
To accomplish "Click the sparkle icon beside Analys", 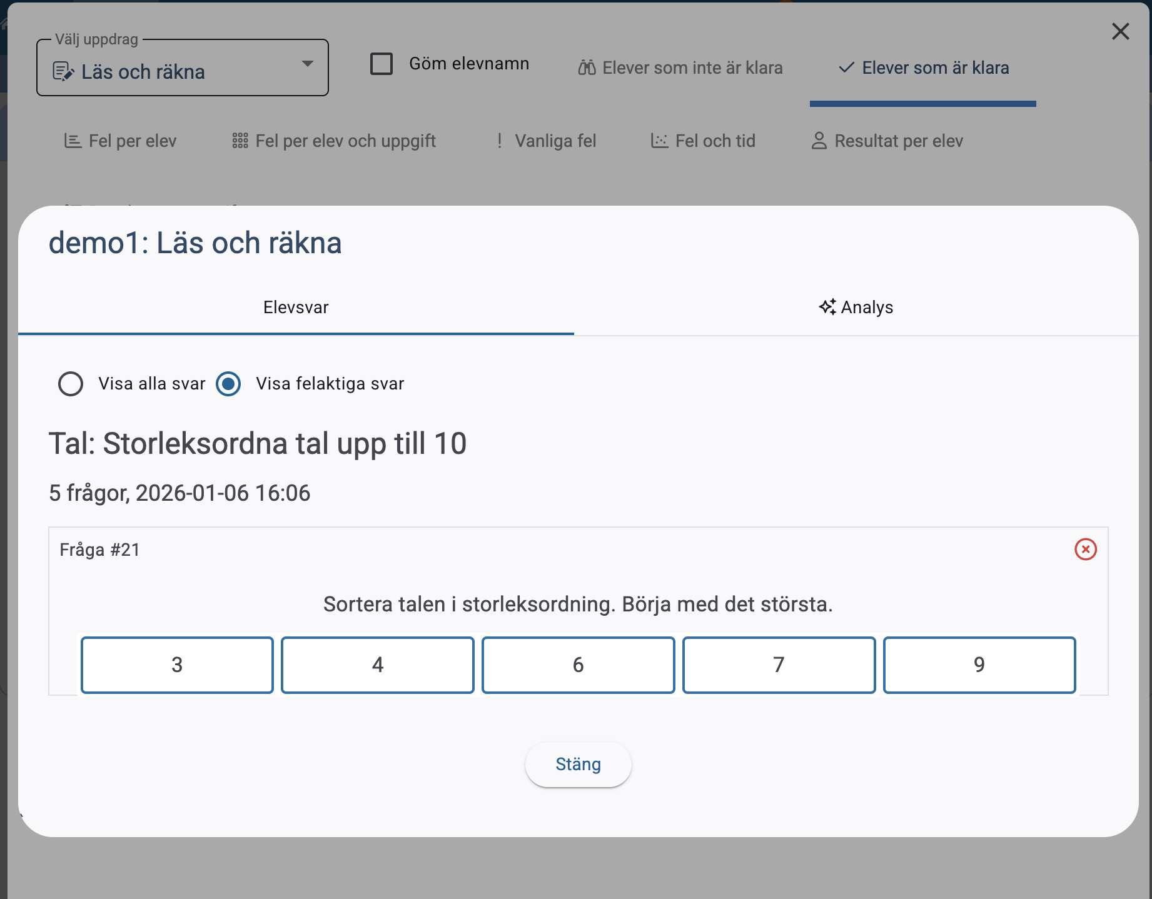I will point(827,307).
